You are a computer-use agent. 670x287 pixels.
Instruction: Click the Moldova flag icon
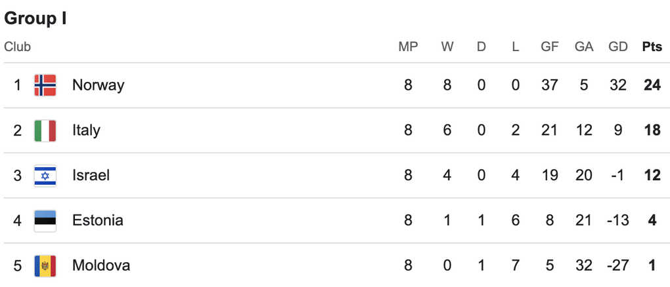[45, 265]
